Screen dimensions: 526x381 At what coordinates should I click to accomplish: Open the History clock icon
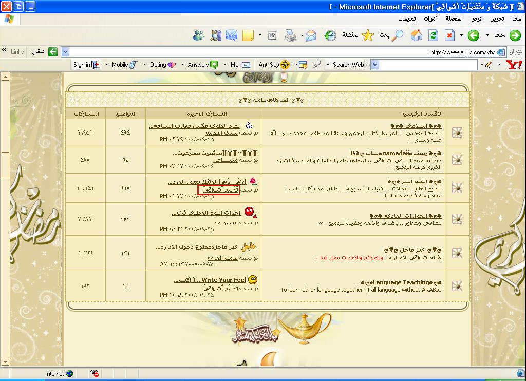[x=330, y=35]
